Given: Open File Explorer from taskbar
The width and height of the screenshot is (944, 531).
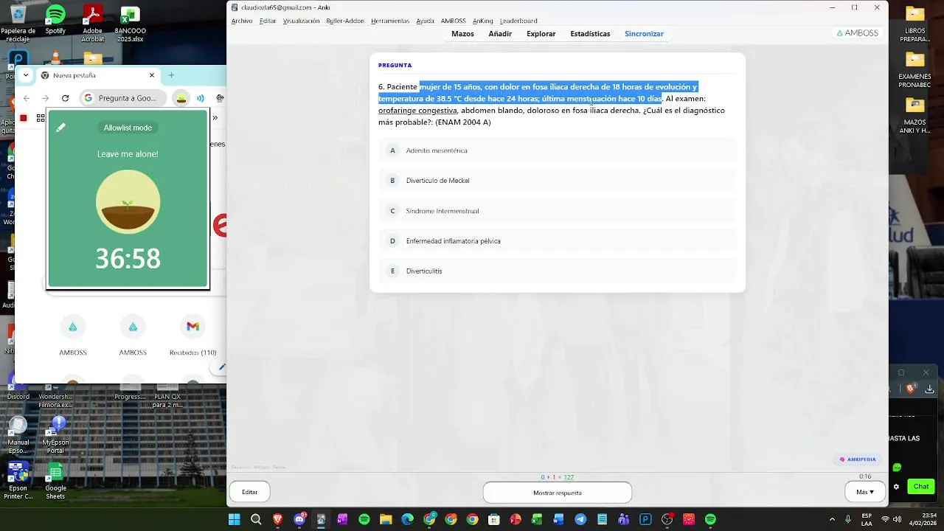Looking at the screenshot, I should (x=386, y=519).
